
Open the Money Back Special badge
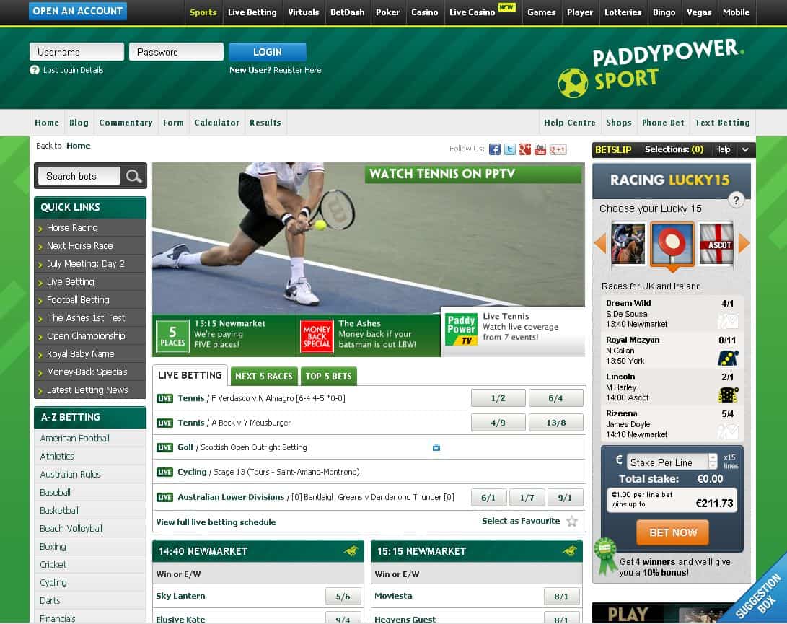point(317,336)
